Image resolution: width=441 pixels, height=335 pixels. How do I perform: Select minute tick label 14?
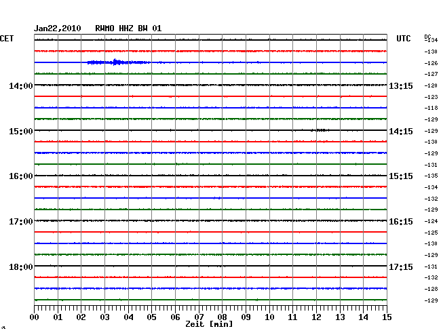[364, 317]
